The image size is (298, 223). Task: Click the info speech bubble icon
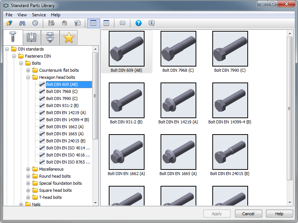click(x=151, y=23)
